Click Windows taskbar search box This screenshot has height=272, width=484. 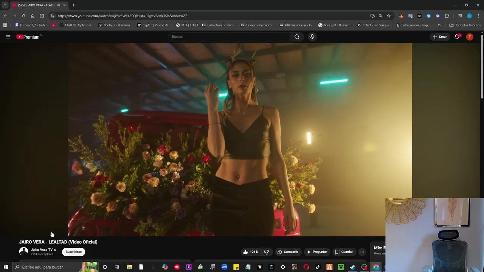(x=55, y=267)
